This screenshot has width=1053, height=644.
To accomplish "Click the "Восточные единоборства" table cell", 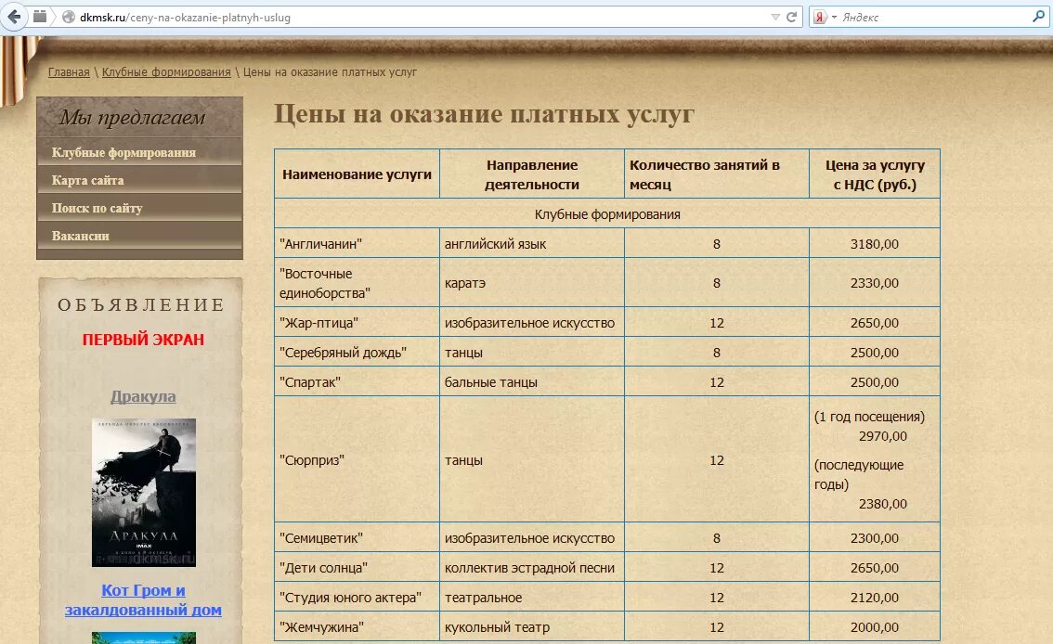I will click(x=357, y=283).
